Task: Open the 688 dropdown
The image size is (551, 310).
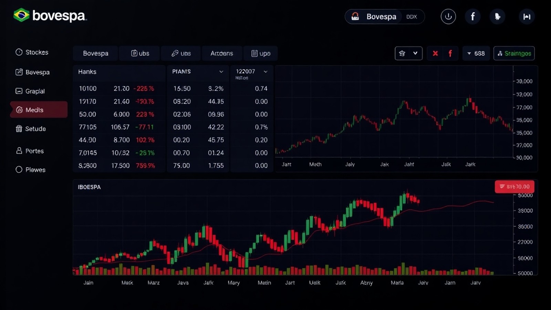Action: pos(476,53)
